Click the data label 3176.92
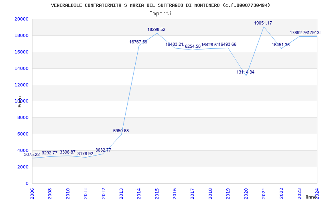This screenshot has width=321, height=201. point(85,154)
